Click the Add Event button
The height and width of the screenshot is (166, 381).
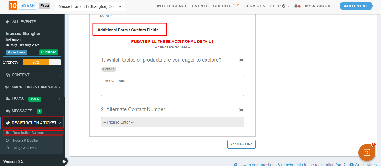tap(356, 6)
